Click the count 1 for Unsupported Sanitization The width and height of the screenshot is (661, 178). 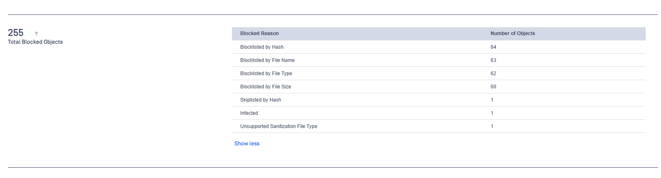pyautogui.click(x=492, y=126)
